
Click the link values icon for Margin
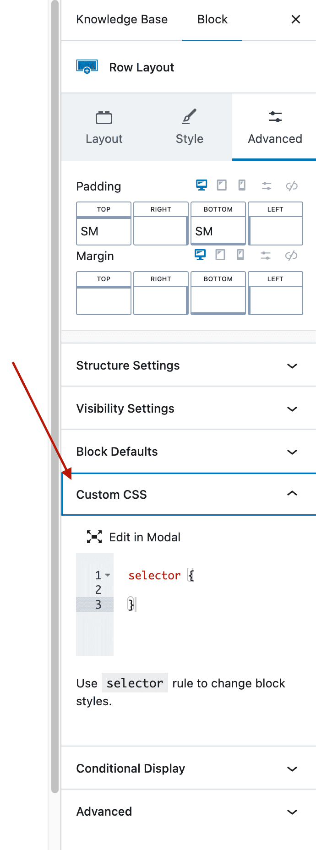(292, 255)
